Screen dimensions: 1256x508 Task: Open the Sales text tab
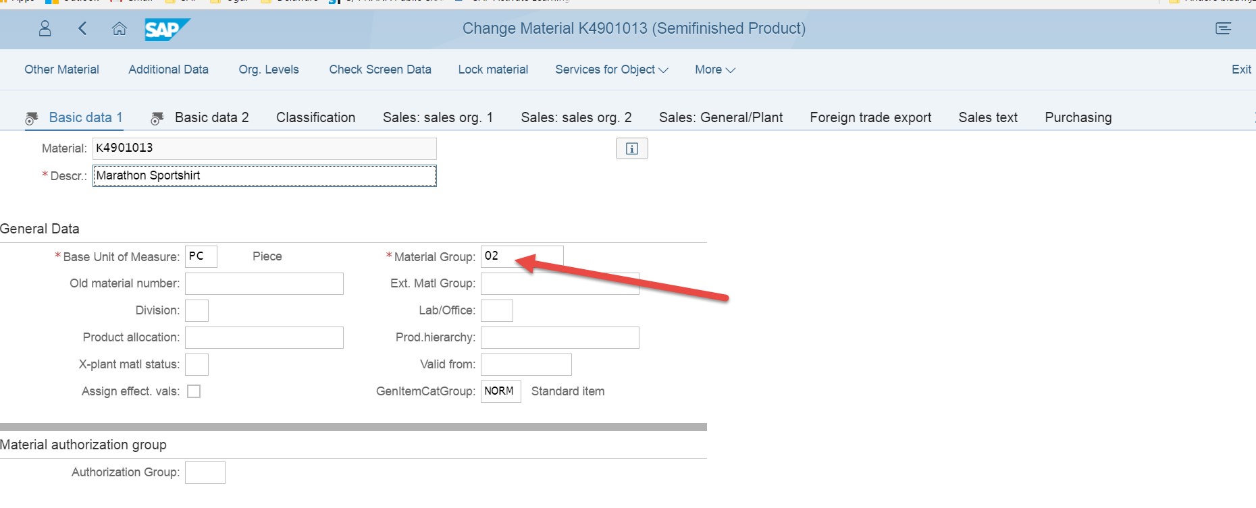point(988,117)
